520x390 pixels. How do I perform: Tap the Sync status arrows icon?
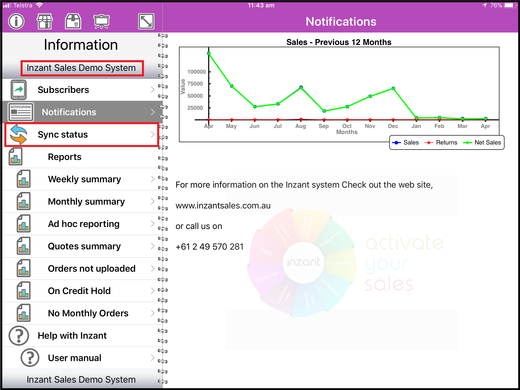[x=18, y=134]
